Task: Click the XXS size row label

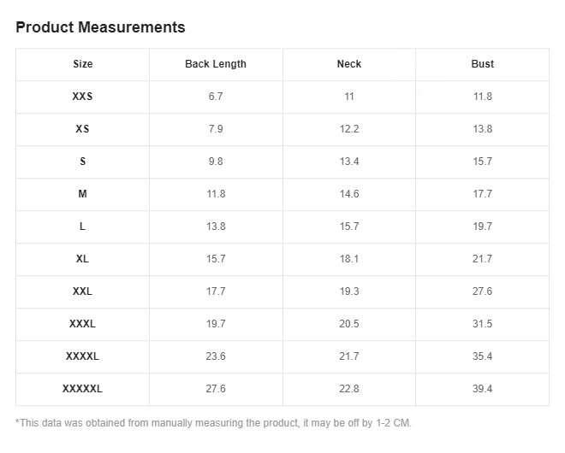Action: tap(82, 97)
